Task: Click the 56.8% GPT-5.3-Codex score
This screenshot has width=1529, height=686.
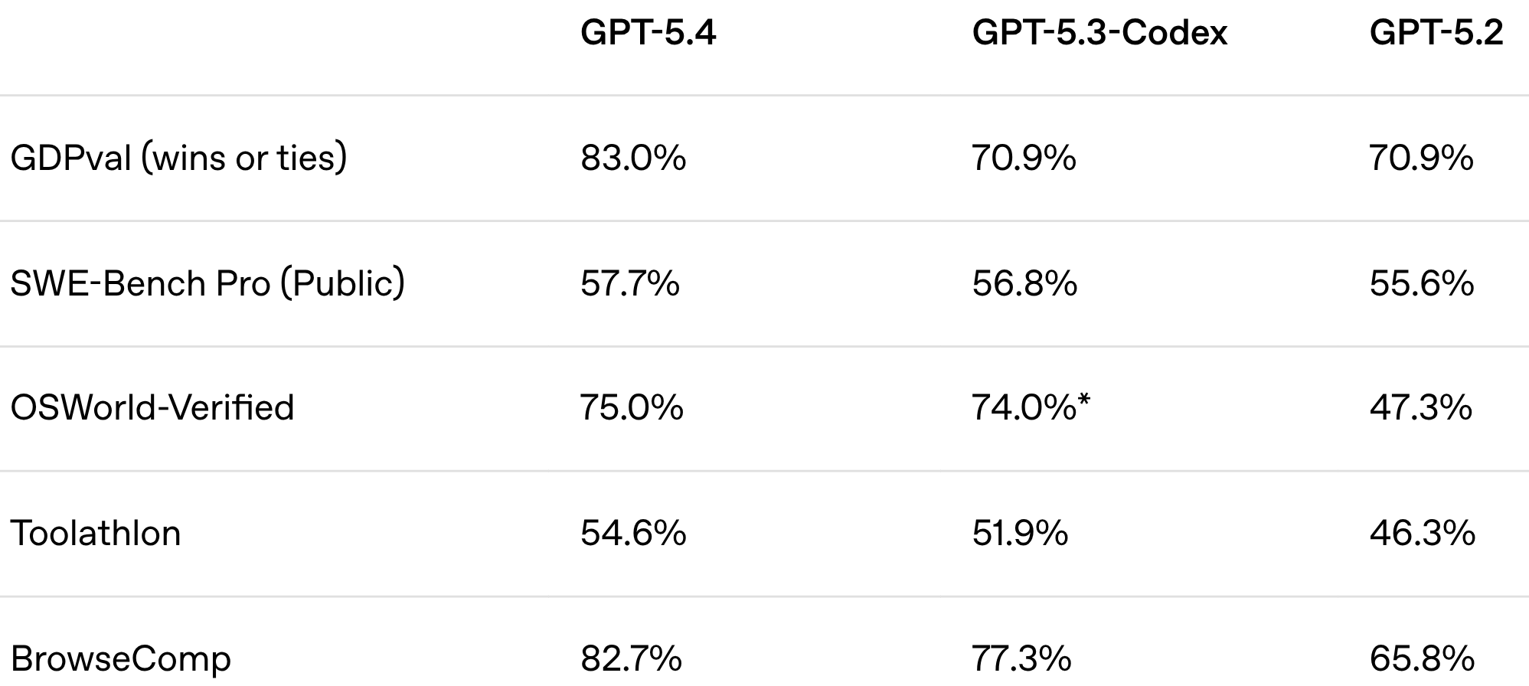Action: pyautogui.click(x=1024, y=284)
